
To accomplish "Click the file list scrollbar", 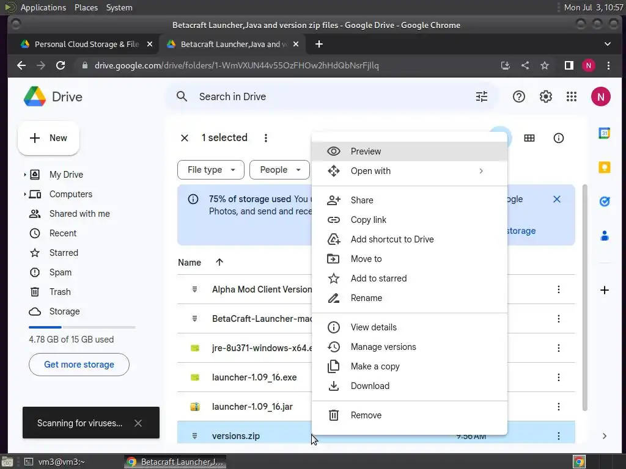I will 585,297.
